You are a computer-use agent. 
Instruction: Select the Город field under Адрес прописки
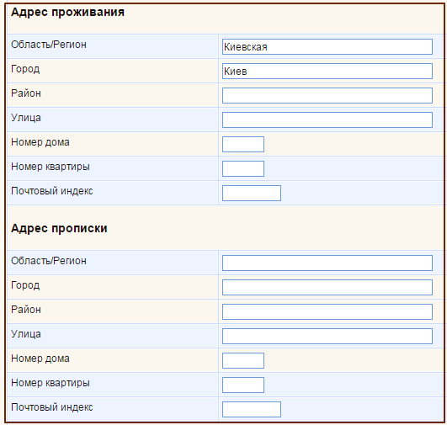tap(327, 287)
